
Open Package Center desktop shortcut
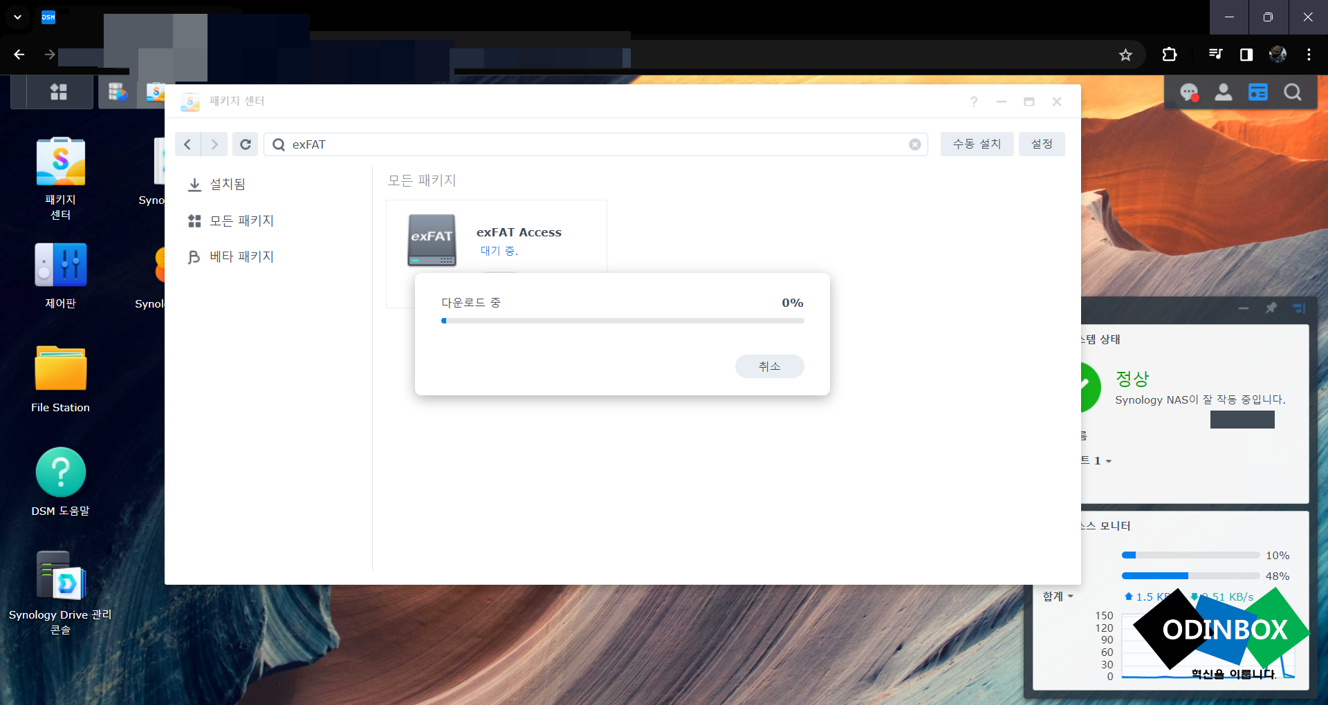point(61,178)
